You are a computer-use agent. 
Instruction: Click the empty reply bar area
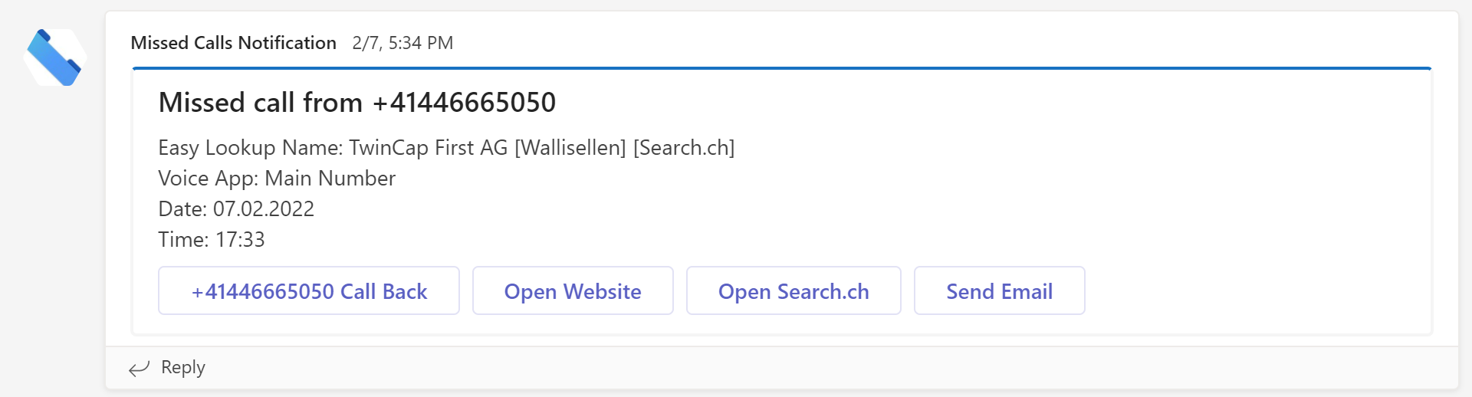tap(828, 367)
